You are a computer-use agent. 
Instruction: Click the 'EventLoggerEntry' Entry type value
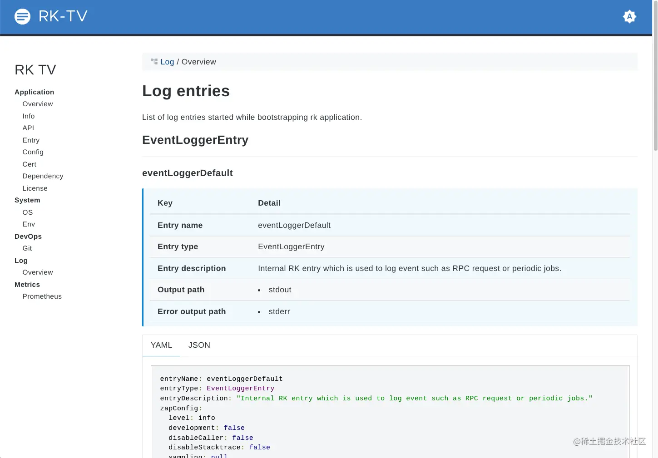click(291, 247)
